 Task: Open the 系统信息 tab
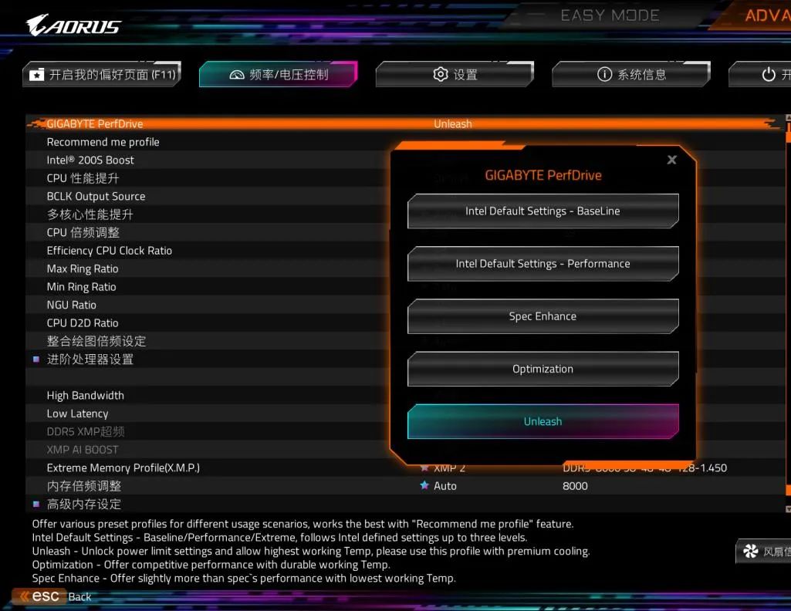click(x=631, y=75)
